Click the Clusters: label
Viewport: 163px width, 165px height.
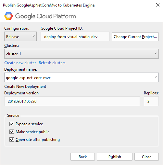11,46
